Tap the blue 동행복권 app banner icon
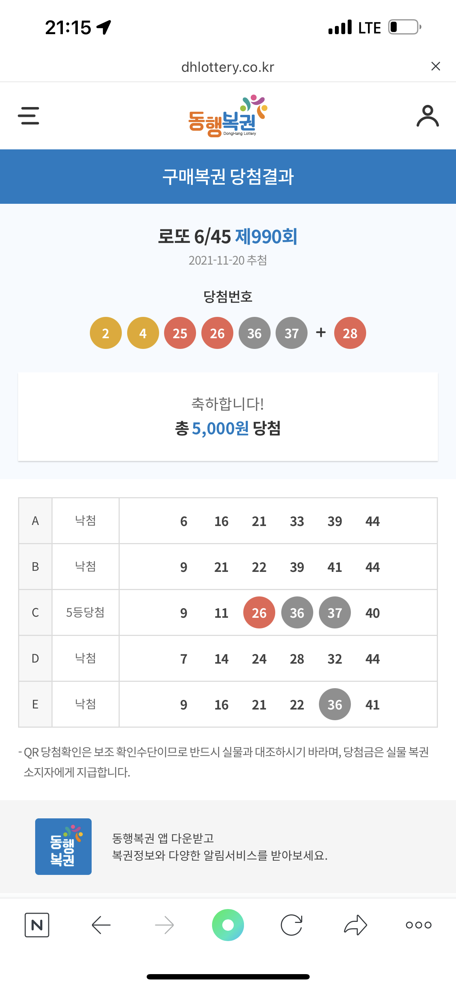Screen dimensions: 456x988 tap(63, 846)
